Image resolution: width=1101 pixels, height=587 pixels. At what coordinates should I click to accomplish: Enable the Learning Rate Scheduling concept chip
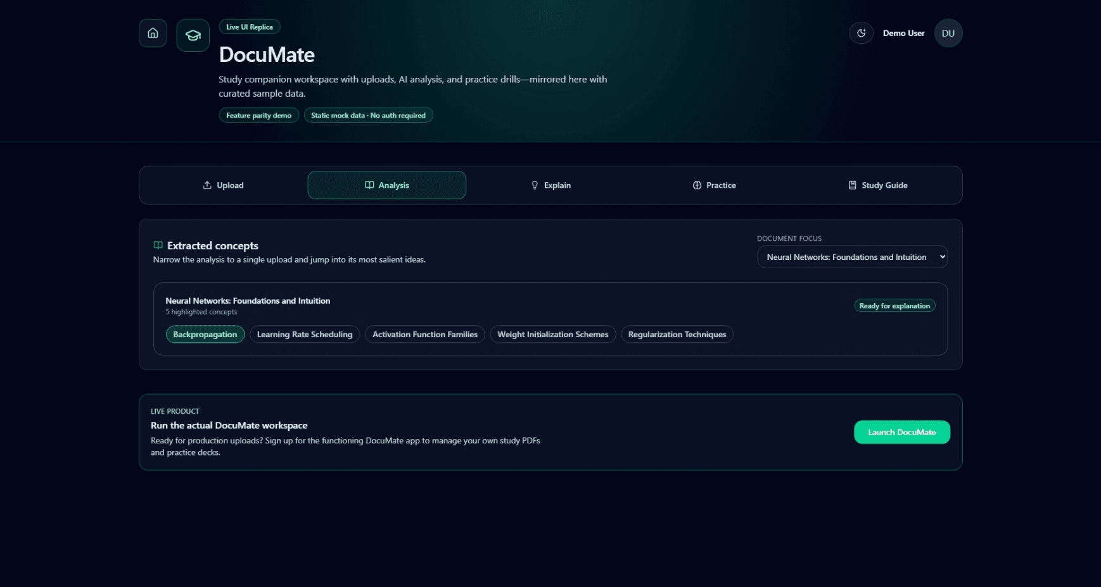point(305,334)
